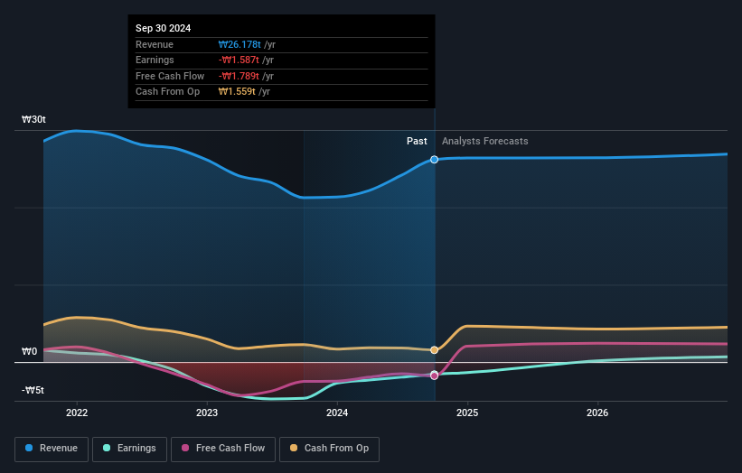Toggle the Earnings legend series
This screenshot has width=742, height=473.
pyautogui.click(x=129, y=449)
